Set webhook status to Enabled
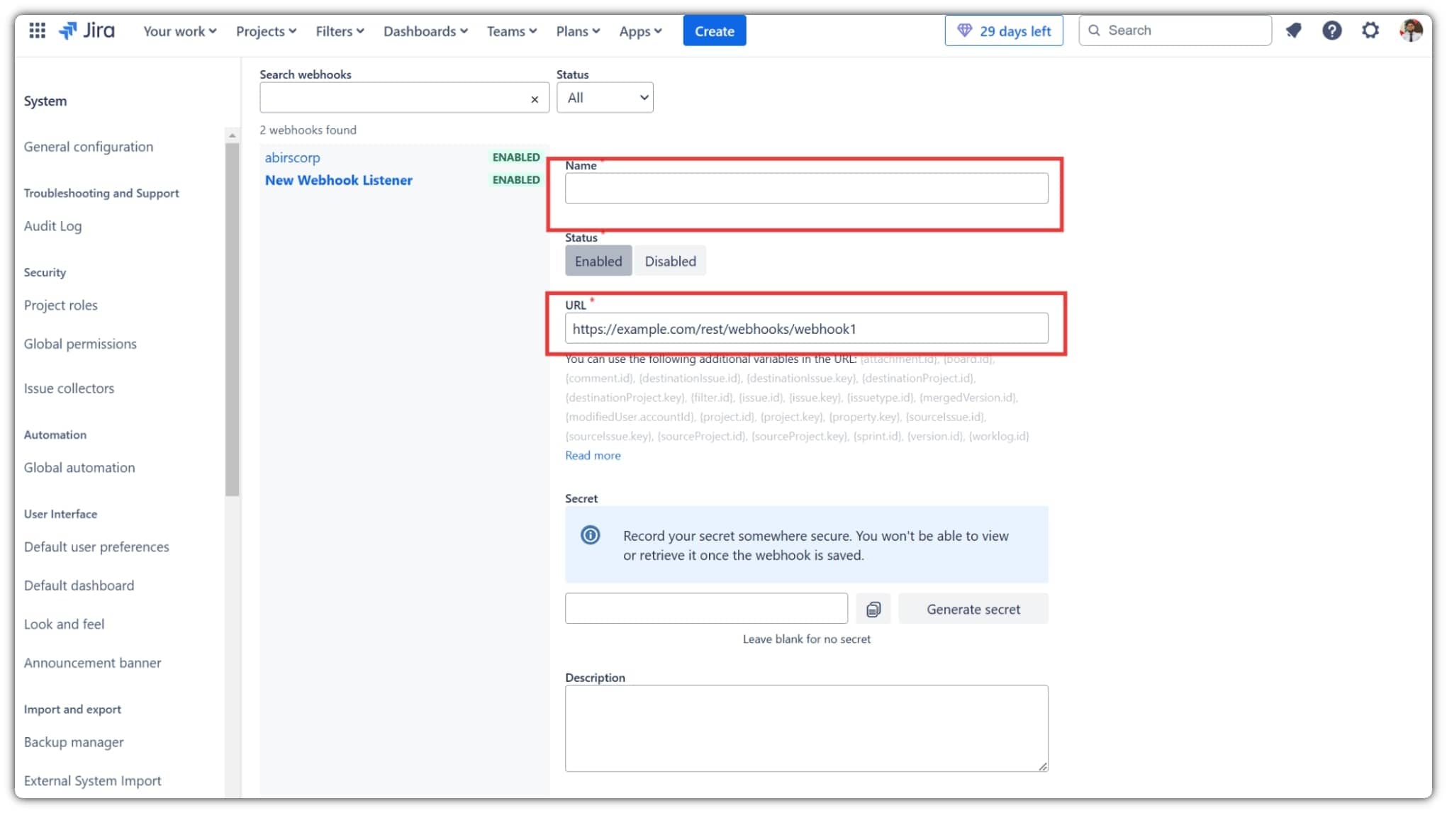Image resolution: width=1447 pixels, height=813 pixels. click(x=598, y=261)
